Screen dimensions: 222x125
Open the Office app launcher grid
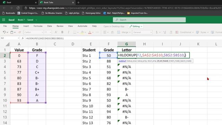[4, 20]
